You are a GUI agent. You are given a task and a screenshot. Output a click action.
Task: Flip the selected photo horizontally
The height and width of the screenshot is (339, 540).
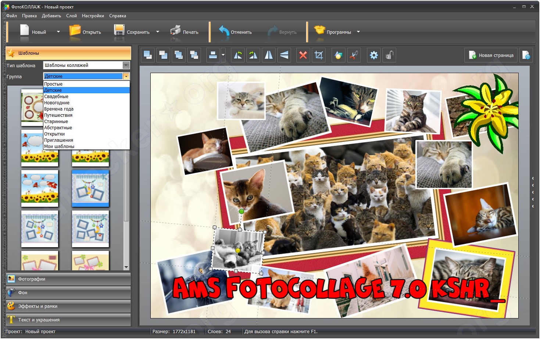(269, 55)
